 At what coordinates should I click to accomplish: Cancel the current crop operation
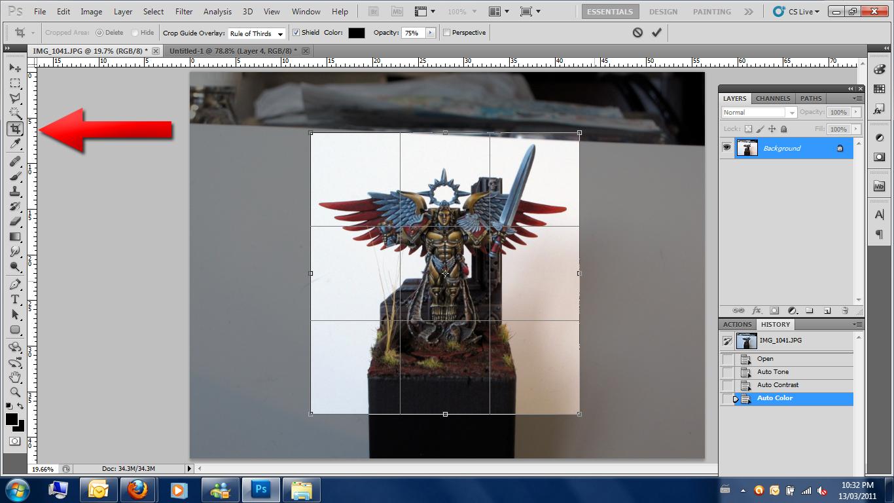click(x=637, y=32)
